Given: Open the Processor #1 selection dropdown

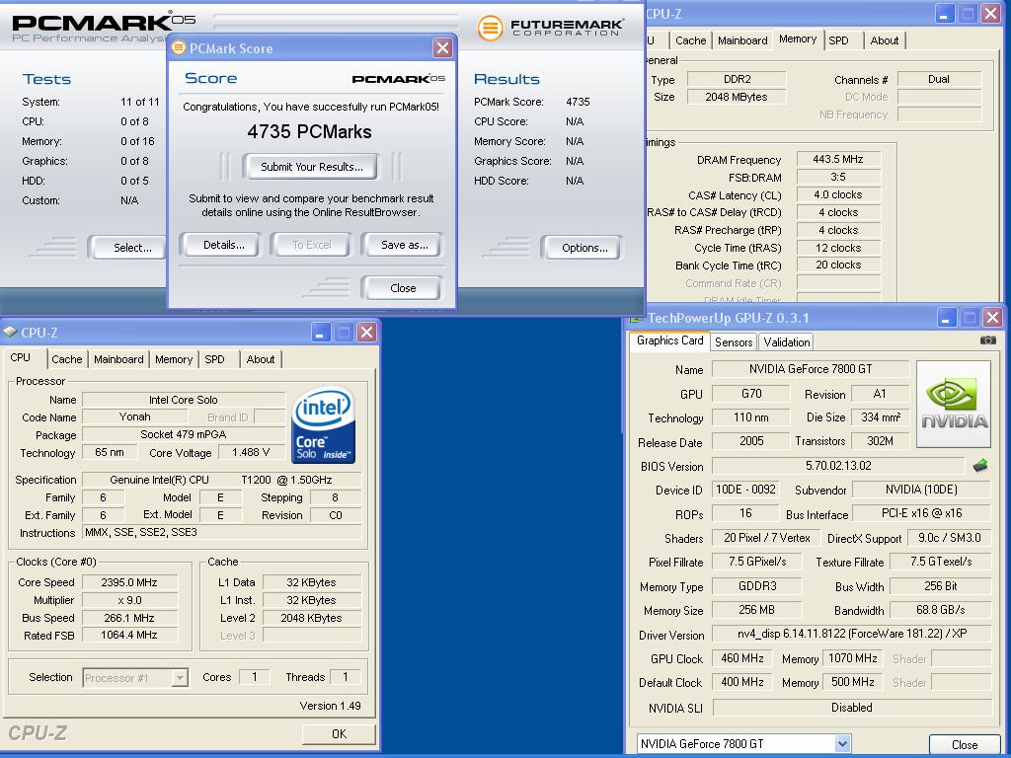Looking at the screenshot, I should point(180,677).
